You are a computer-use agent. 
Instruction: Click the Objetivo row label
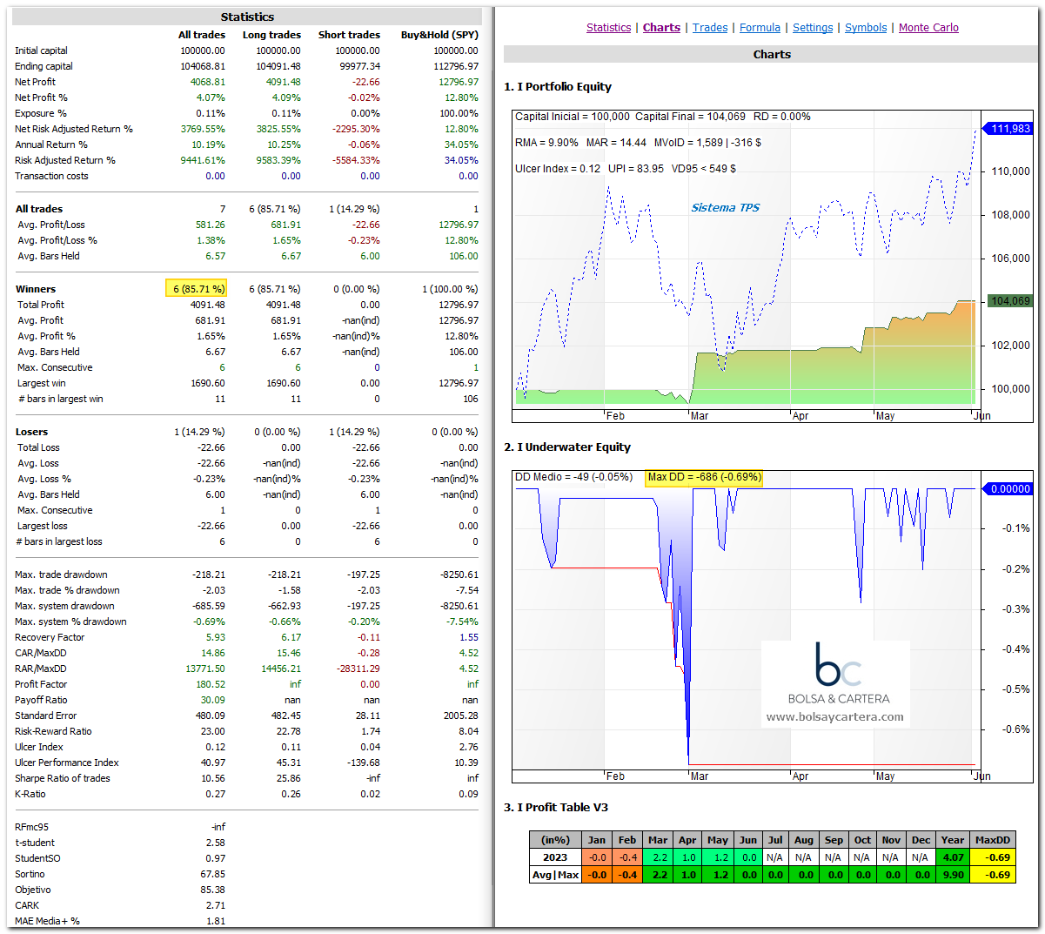point(33,890)
